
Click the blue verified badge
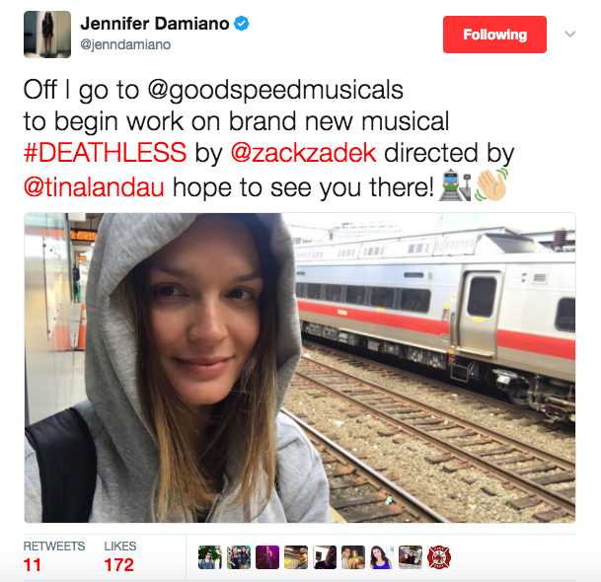pos(242,24)
